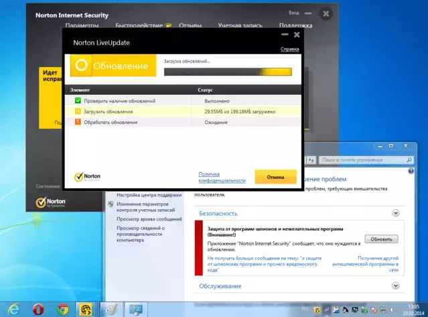The width and height of the screenshot is (428, 317).
Task: Click the Выполнено status text
Action: [217, 101]
